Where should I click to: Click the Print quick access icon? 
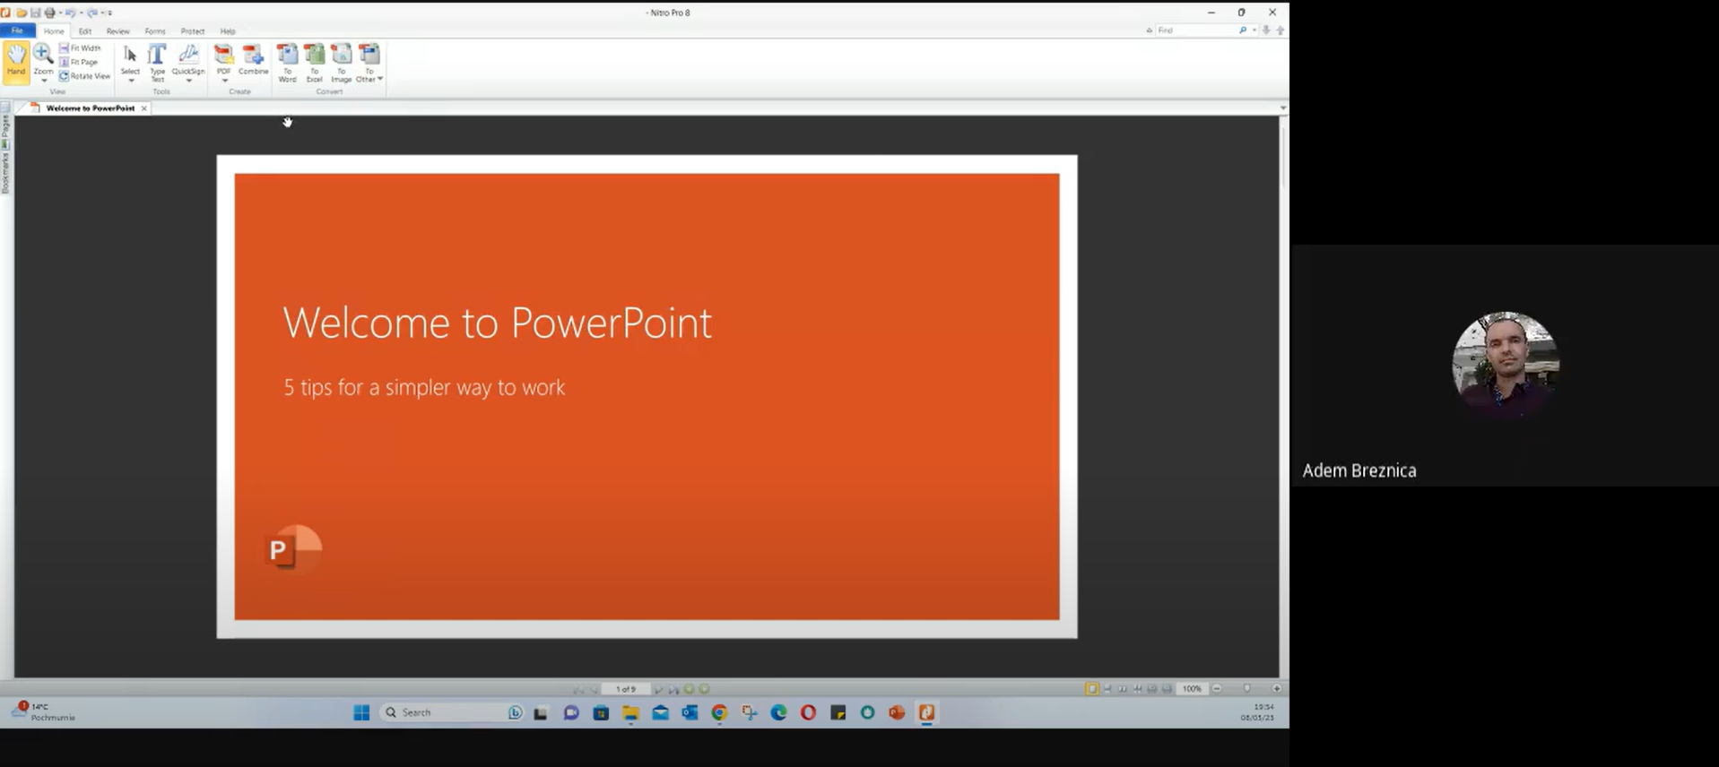tap(49, 13)
